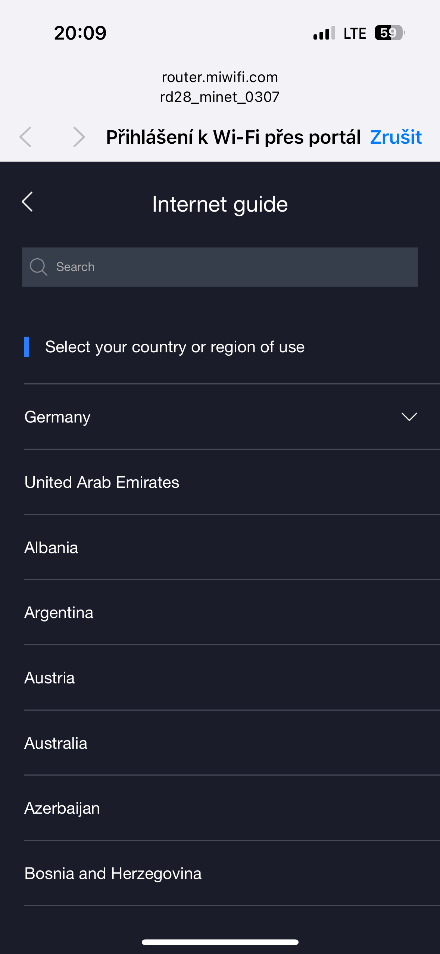
Task: Tap the home indicator bar
Action: (220, 942)
